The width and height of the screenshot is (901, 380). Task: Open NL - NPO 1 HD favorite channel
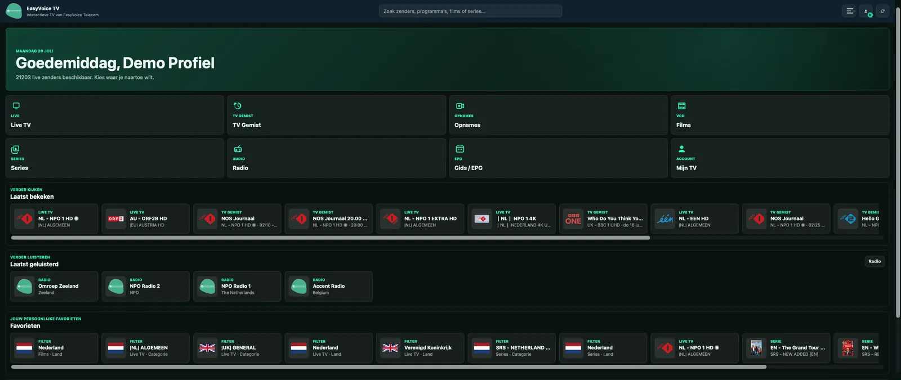point(694,348)
